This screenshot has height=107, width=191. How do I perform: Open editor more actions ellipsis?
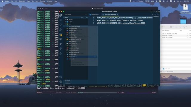tap(158, 15)
